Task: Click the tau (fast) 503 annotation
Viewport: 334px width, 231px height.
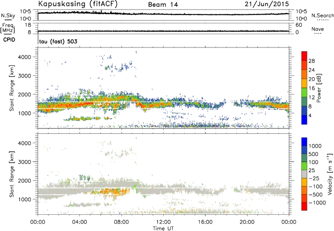Action: 58,41
